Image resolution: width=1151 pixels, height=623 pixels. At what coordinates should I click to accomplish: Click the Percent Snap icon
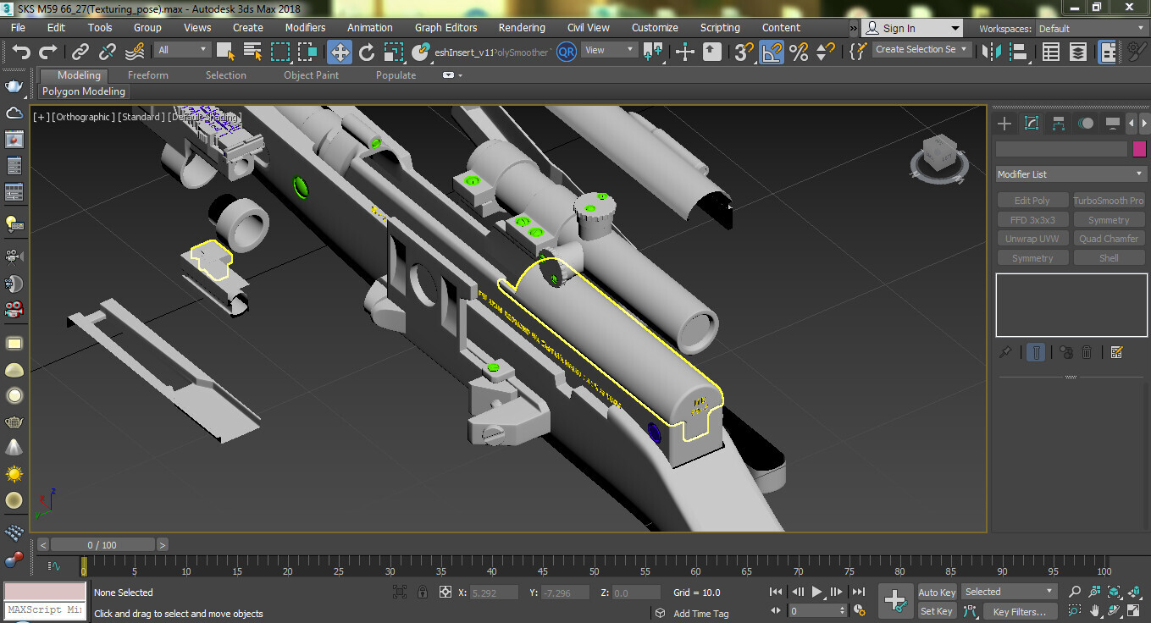point(798,52)
